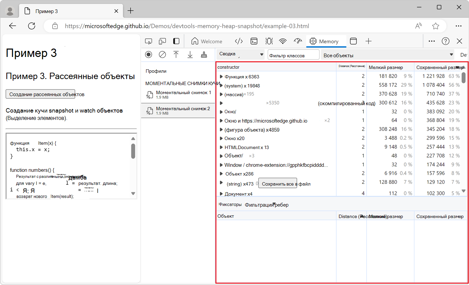This screenshot has width=469, height=285.
Task: Click the 558 172 shallow size value
Action: coord(388,85)
